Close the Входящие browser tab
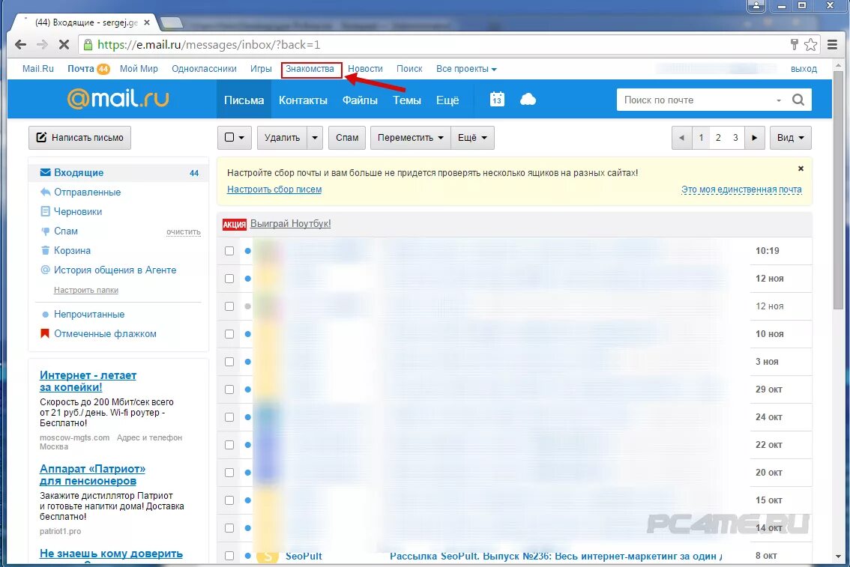 (146, 22)
